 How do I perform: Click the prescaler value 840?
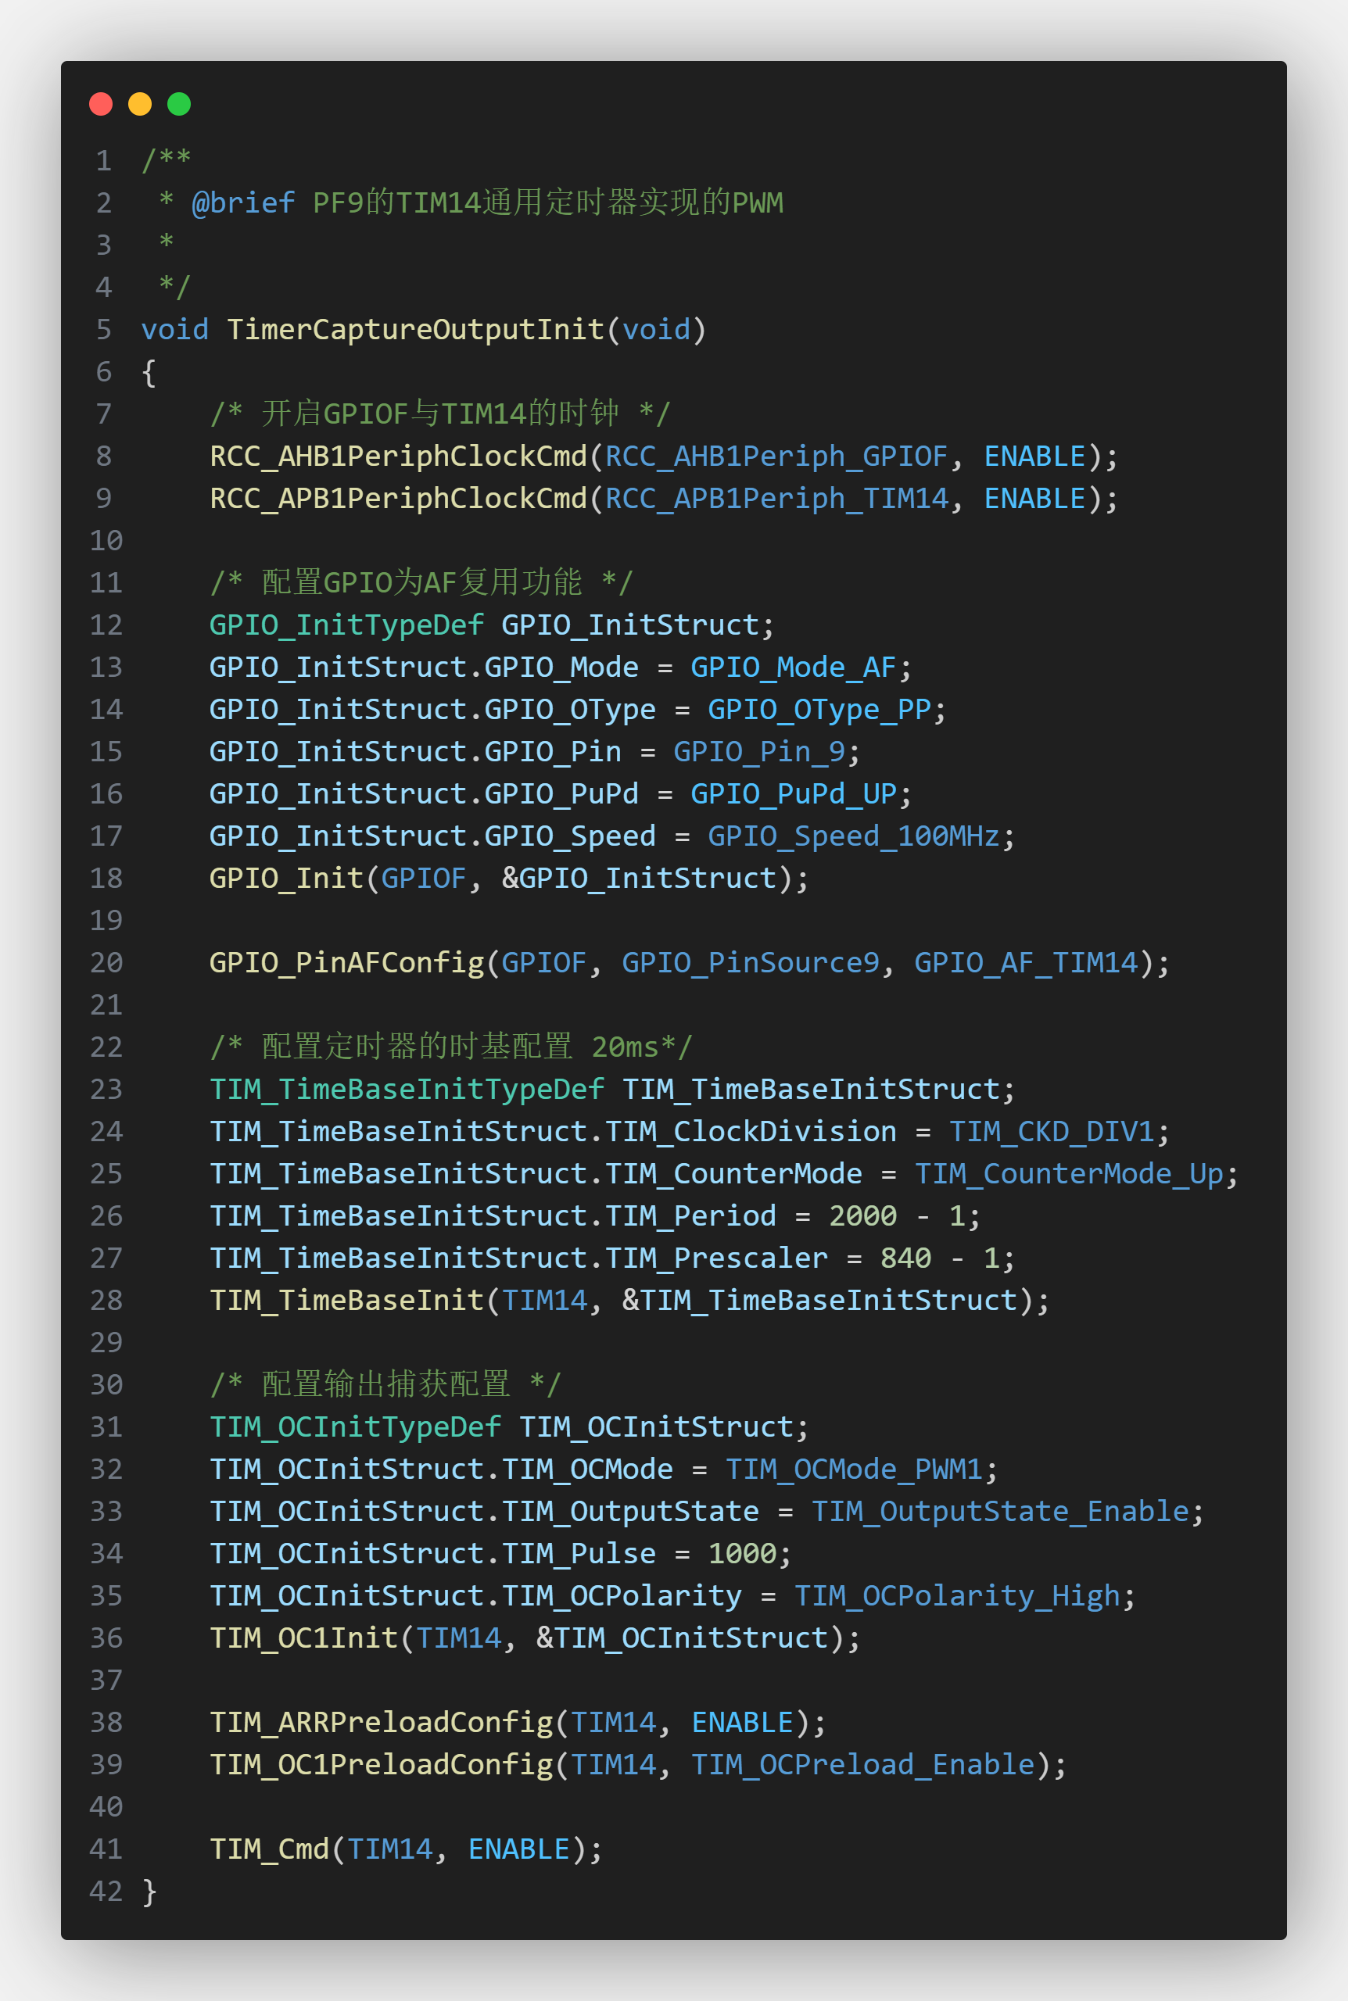click(905, 1258)
